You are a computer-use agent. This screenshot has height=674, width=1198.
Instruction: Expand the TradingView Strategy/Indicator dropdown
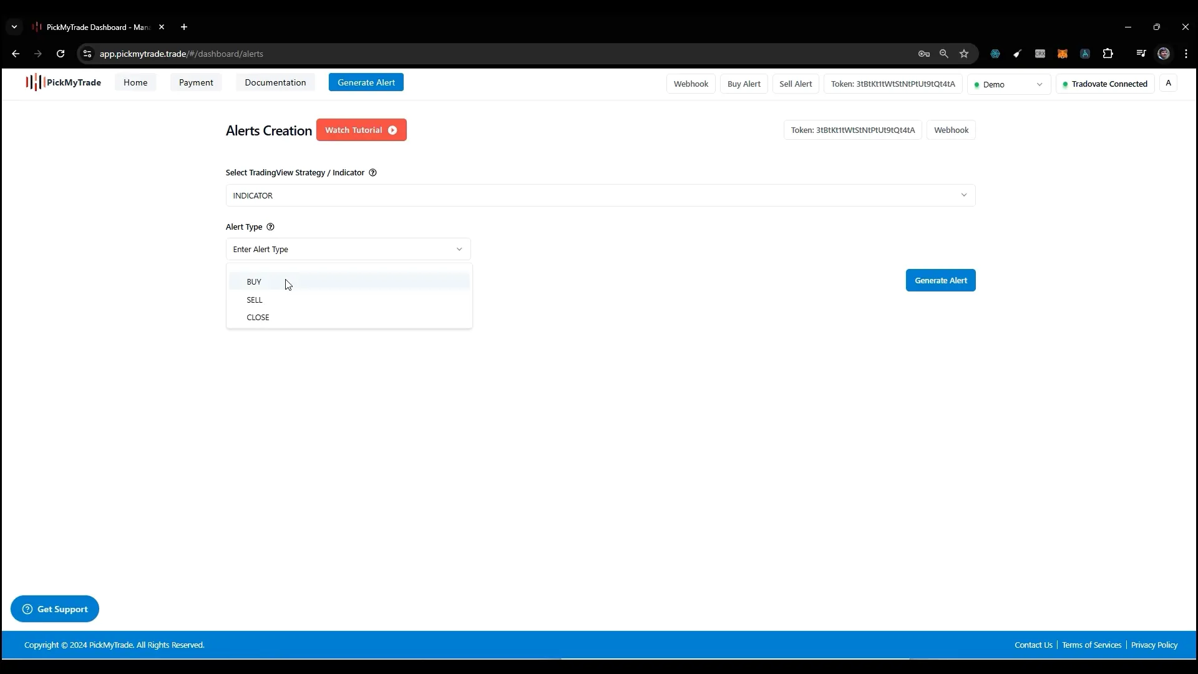[x=963, y=195]
